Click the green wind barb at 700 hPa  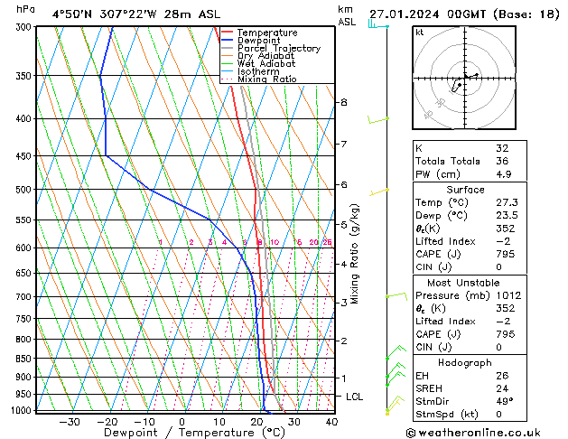click(x=396, y=296)
